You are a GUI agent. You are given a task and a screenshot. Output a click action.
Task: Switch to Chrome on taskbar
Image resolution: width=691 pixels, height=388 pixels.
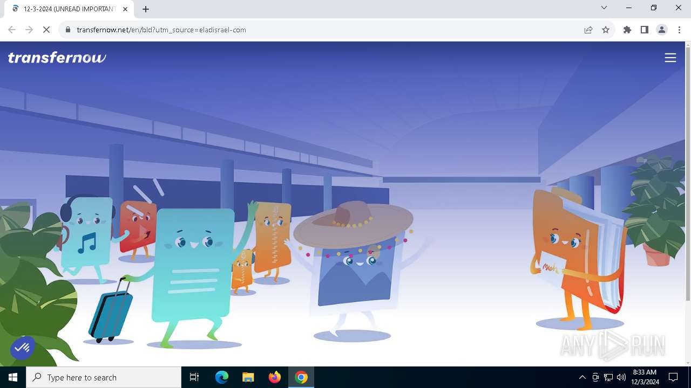click(x=301, y=377)
